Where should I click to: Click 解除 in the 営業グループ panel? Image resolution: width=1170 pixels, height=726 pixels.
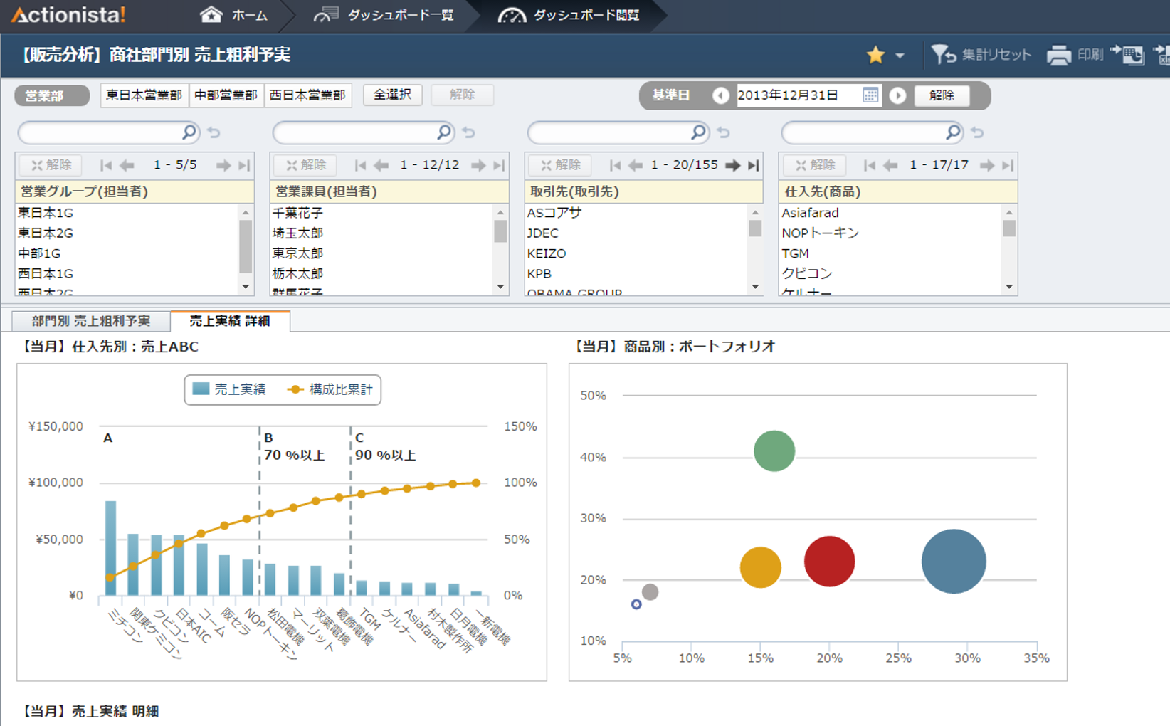click(51, 165)
